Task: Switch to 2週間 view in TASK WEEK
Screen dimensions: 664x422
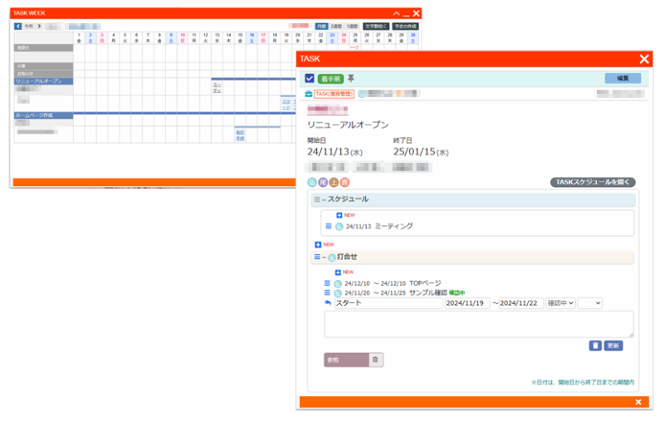Action: 336,27
